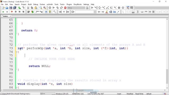Cut selection with the scissors icon
169x95 pixels.
pos(28,8)
